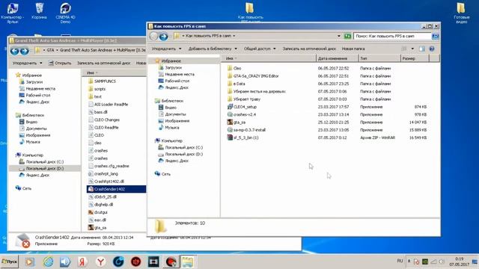
Task: Select Рабочий стол in FPS window sidebar
Action: click(174, 81)
